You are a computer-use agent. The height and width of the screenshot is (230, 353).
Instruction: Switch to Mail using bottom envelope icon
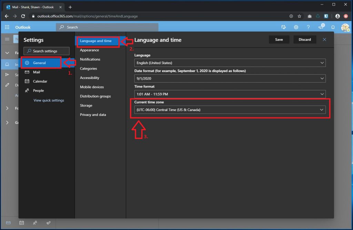click(x=8, y=223)
